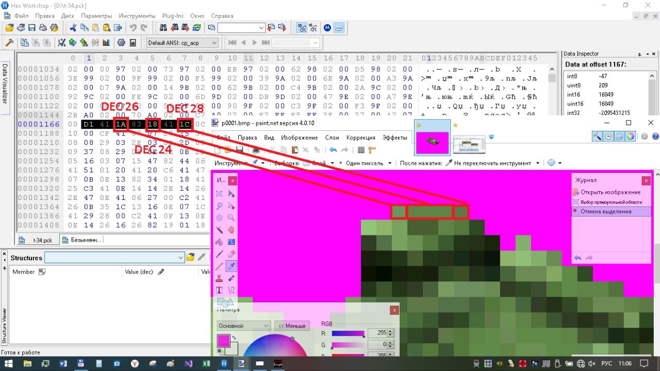The height and width of the screenshot is (371, 660).
Task: Open Изображение menu in paint.net
Action: (x=299, y=138)
